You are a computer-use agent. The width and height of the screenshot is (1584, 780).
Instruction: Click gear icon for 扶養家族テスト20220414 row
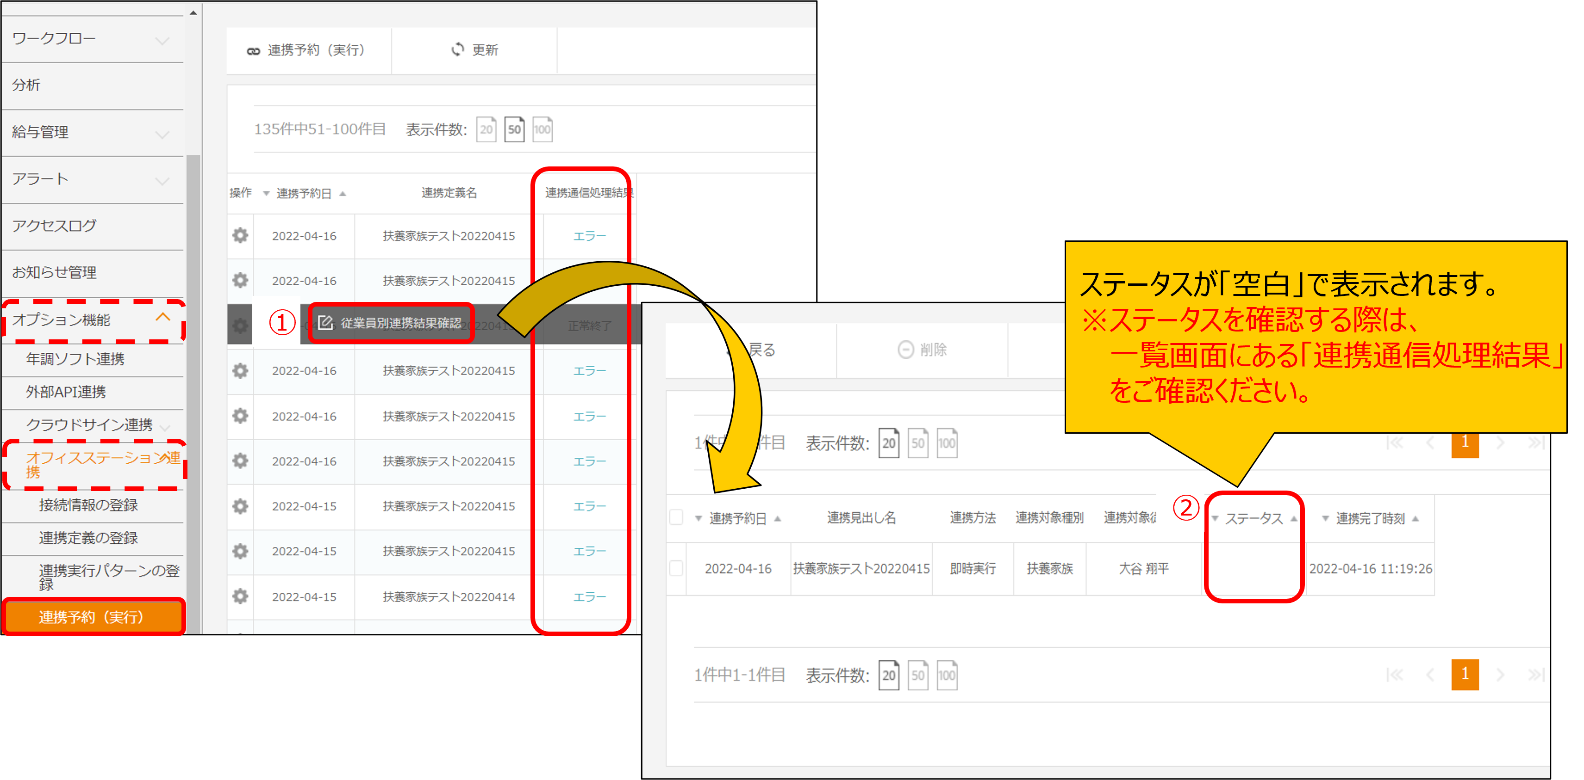pos(240,596)
